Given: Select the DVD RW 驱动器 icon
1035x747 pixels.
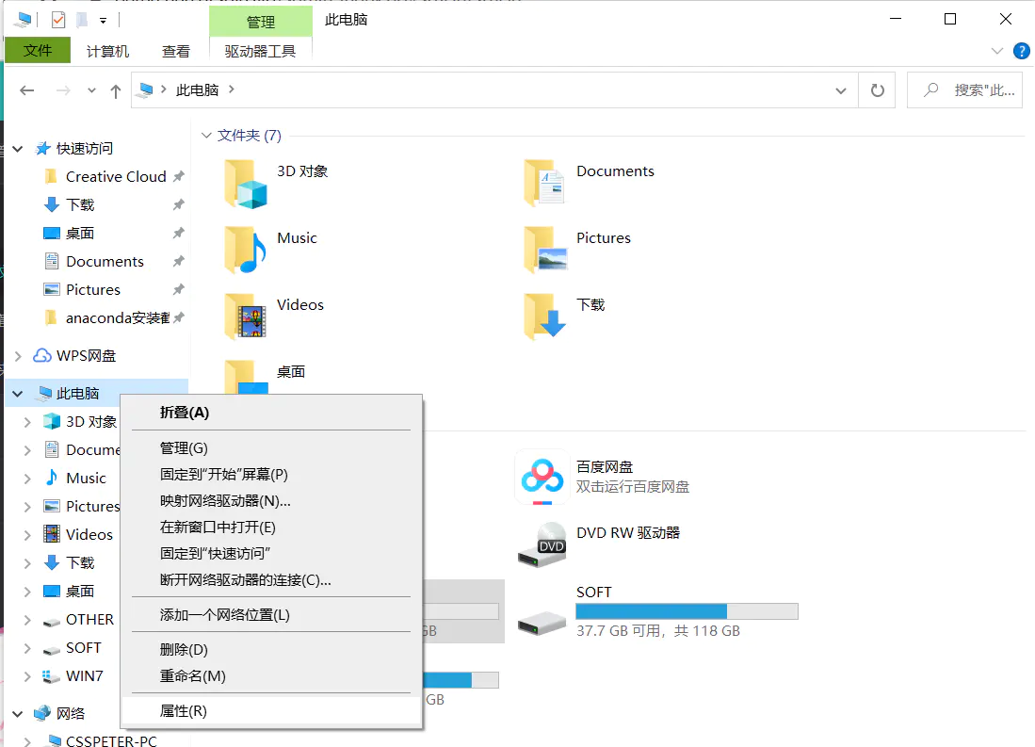Looking at the screenshot, I should [x=542, y=545].
